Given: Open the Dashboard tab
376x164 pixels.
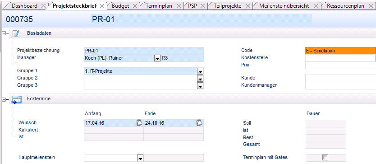Looking at the screenshot, I should [24, 6].
